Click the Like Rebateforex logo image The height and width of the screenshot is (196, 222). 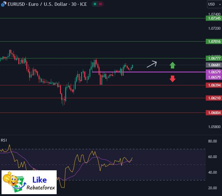click(29, 182)
